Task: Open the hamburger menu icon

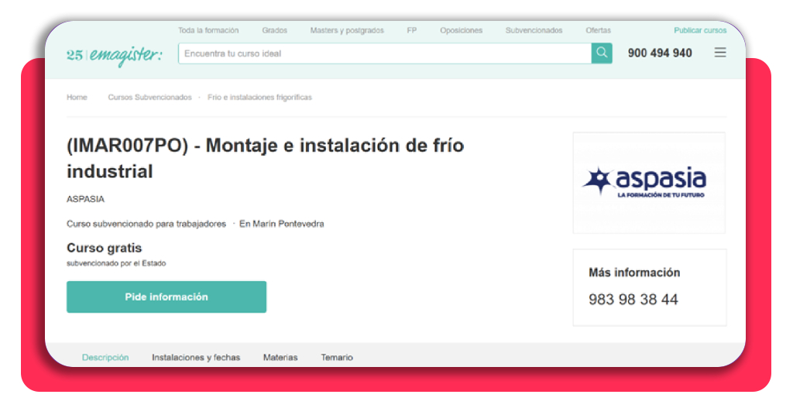Action: (x=720, y=53)
